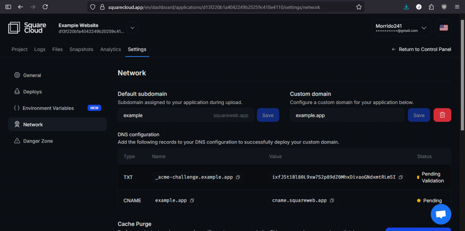The height and width of the screenshot is (231, 465).
Task: Click the padlock site info icon
Action: point(102,7)
